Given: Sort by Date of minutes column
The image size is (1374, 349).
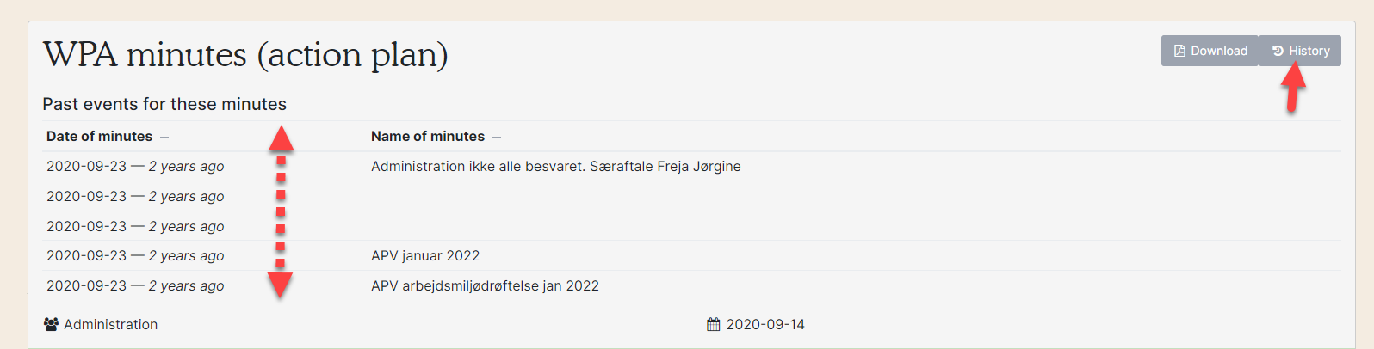Looking at the screenshot, I should [99, 136].
